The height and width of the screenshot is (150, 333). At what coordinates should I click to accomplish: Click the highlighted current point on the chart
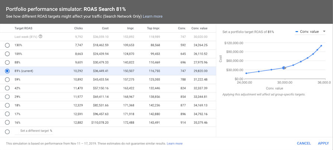click(284, 68)
